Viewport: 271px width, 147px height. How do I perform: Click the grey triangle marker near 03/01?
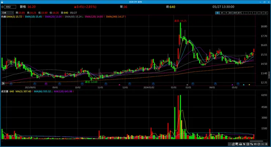tap(187, 85)
